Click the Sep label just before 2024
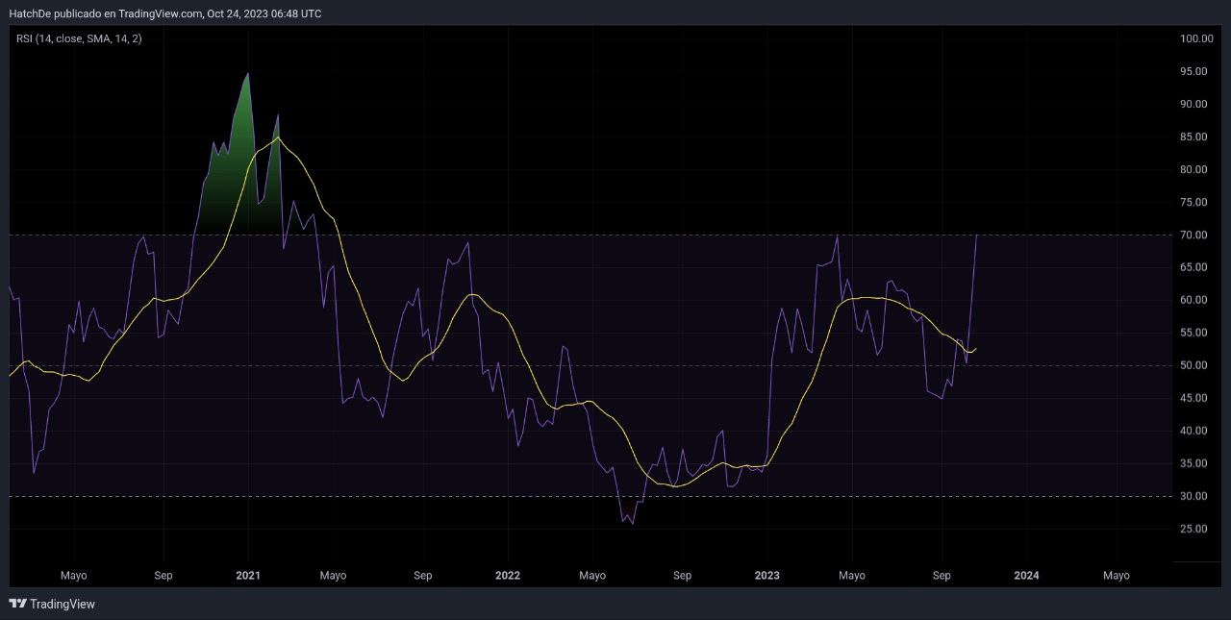Screen dimensions: 1231x620 (x=942, y=575)
